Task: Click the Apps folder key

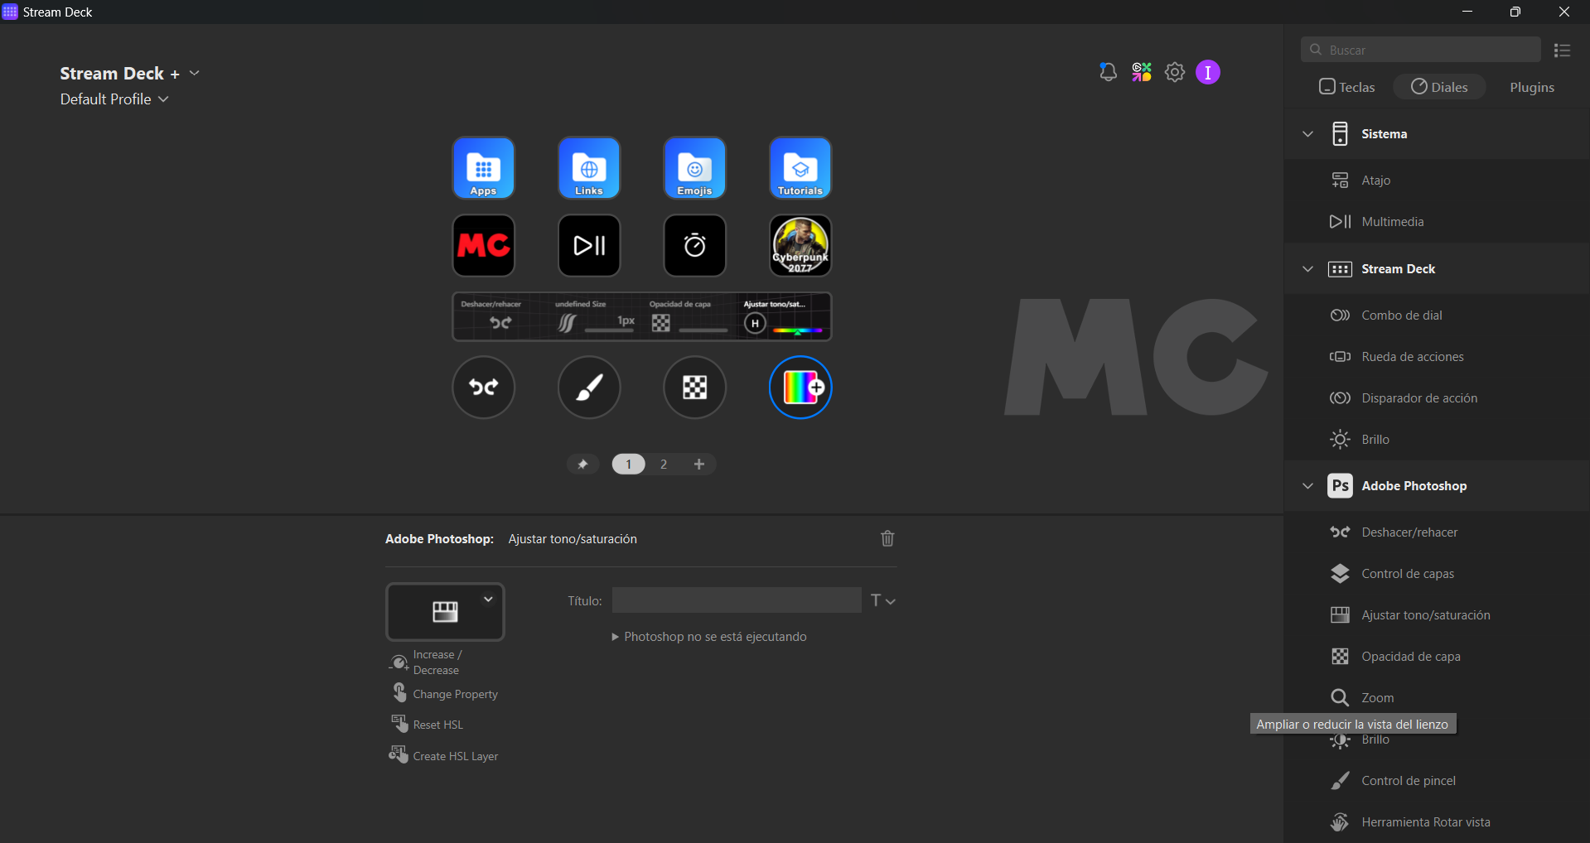Action: 483,168
